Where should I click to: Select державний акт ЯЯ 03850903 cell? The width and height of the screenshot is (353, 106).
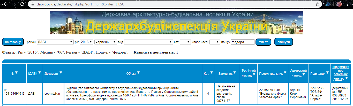[340, 94]
